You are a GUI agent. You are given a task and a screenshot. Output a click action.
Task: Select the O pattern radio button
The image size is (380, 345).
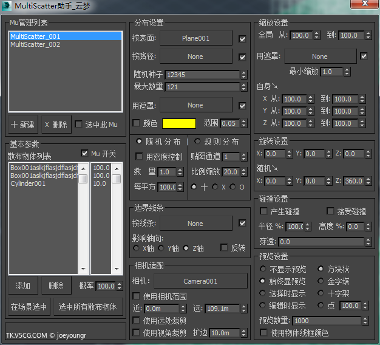(232, 186)
